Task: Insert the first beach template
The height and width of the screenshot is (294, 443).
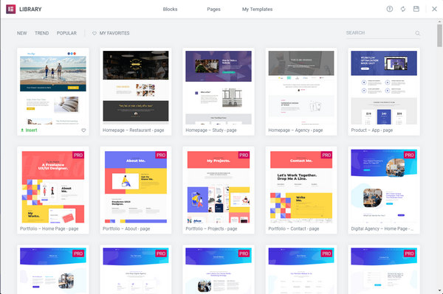Action: (29, 130)
